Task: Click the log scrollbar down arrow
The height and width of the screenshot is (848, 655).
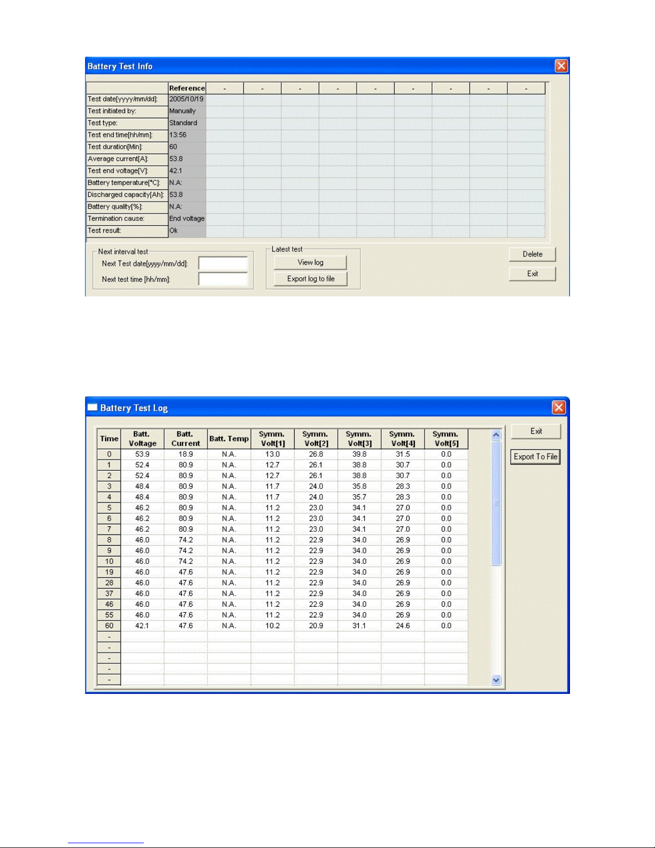Action: click(496, 680)
